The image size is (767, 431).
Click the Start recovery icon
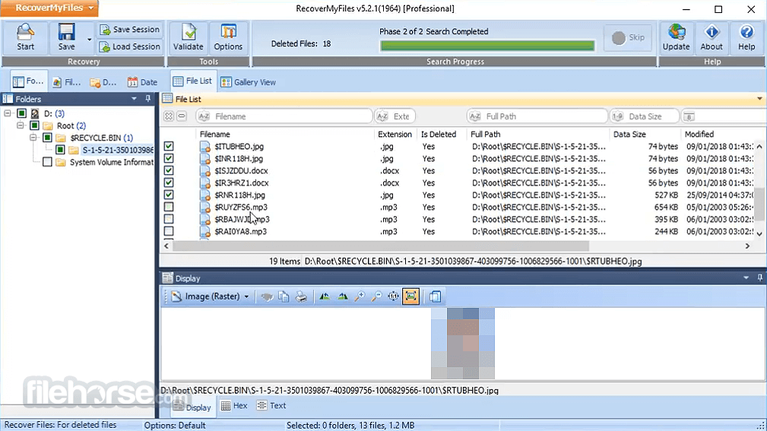pyautogui.click(x=25, y=37)
